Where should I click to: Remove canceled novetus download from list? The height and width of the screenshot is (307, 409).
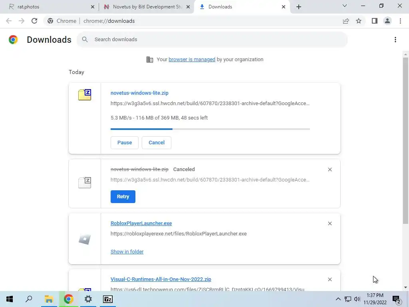(x=330, y=169)
